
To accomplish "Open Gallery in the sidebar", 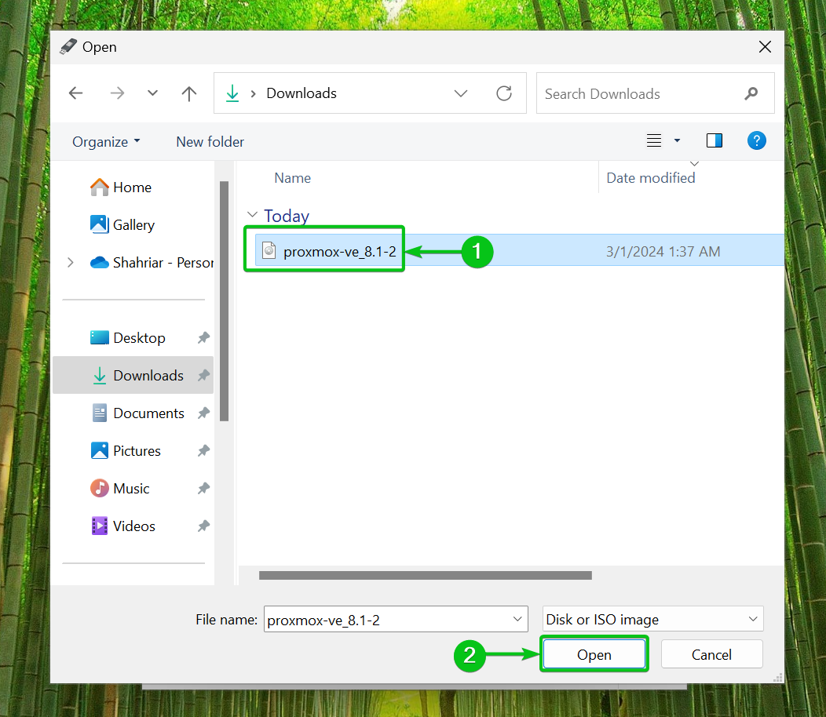I will coord(122,225).
